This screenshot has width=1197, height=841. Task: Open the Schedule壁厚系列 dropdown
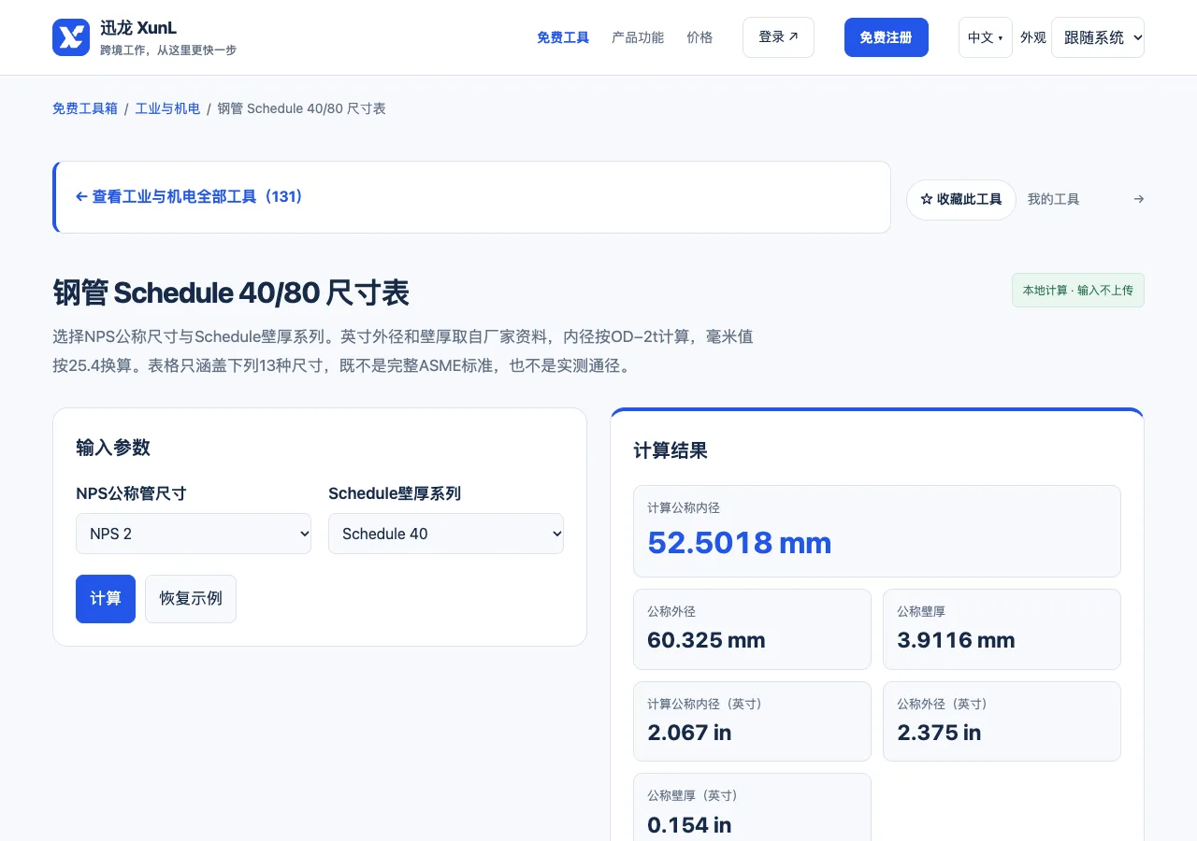[446, 534]
